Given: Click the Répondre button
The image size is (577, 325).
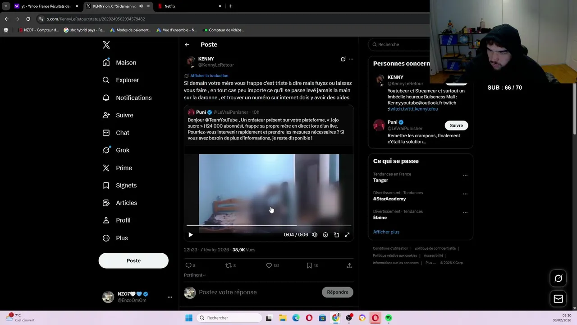Looking at the screenshot, I should (x=338, y=292).
